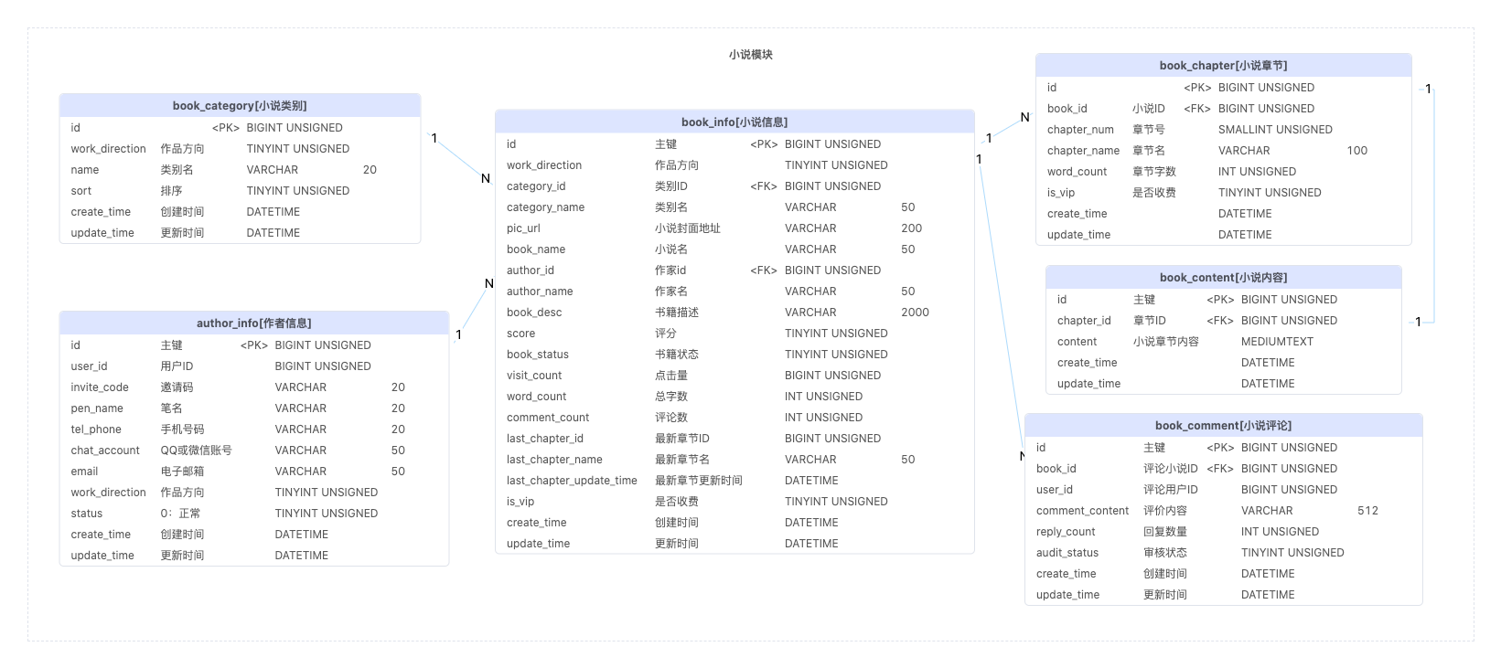Select the book_category[小说类别] table header
Image resolution: width=1501 pixels, height=668 pixels.
point(240,106)
